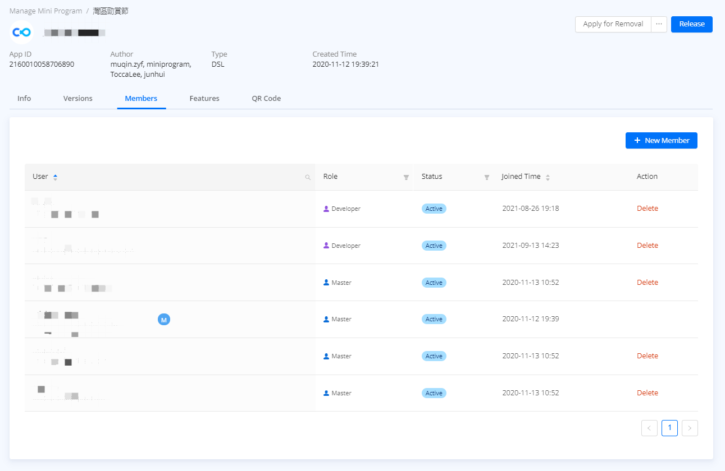The image size is (725, 471).
Task: Switch to the QR Code tab
Action: tap(266, 99)
